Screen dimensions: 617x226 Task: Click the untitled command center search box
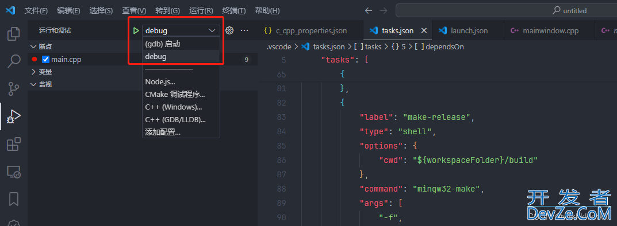pyautogui.click(x=507, y=10)
